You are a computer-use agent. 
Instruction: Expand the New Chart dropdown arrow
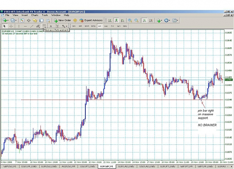click(x=7, y=21)
